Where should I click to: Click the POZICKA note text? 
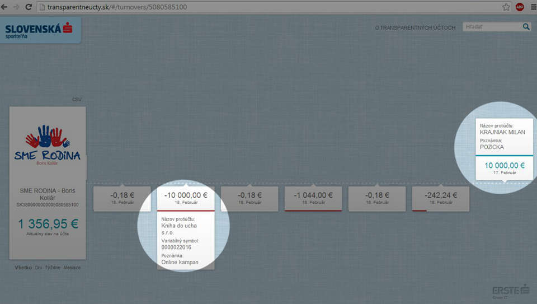pos(492,147)
